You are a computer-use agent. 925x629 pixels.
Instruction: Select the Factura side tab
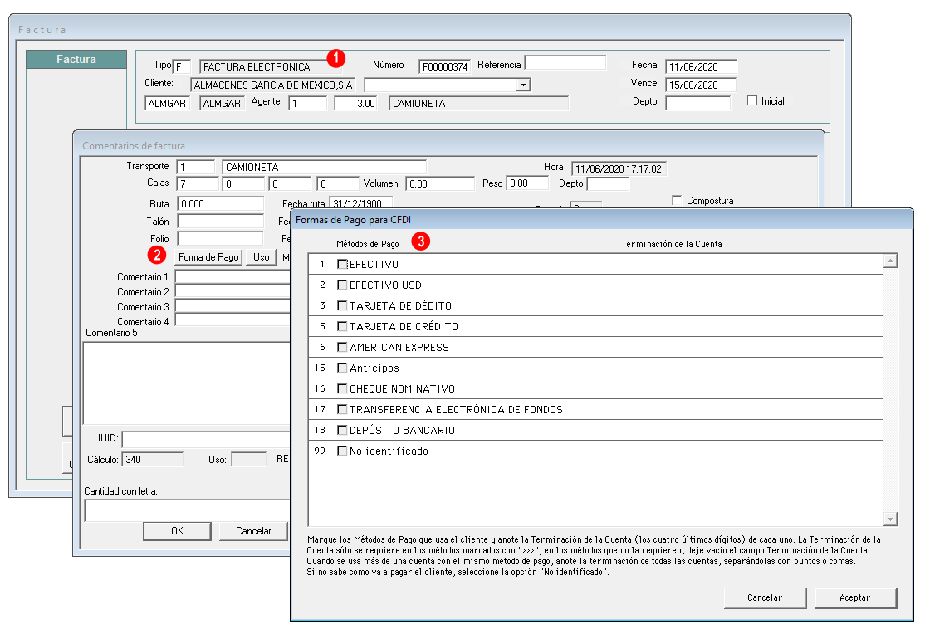tap(76, 59)
